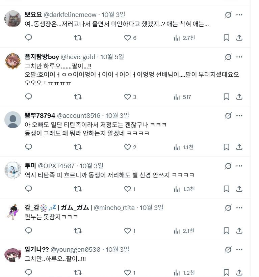Image resolution: width=259 pixels, height=277 pixels.
Task: Share 루미's tweet via share icon
Action: (239, 189)
